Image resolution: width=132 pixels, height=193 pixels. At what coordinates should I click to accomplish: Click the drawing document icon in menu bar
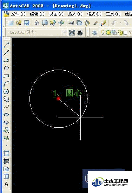(6, 14)
